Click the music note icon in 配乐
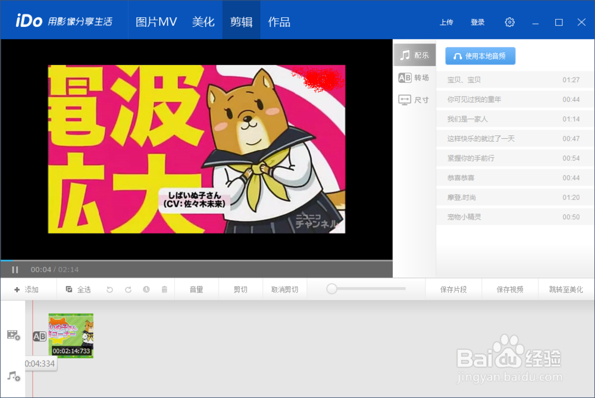Image resolution: width=595 pixels, height=398 pixels. tap(405, 55)
